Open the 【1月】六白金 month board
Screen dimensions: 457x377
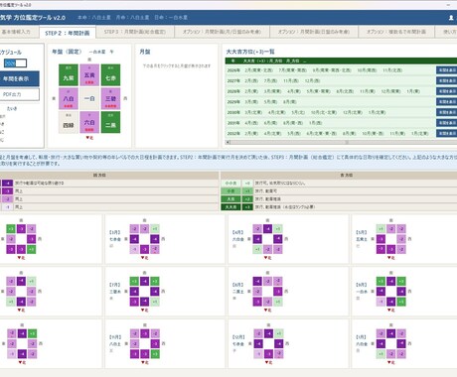(404, 343)
